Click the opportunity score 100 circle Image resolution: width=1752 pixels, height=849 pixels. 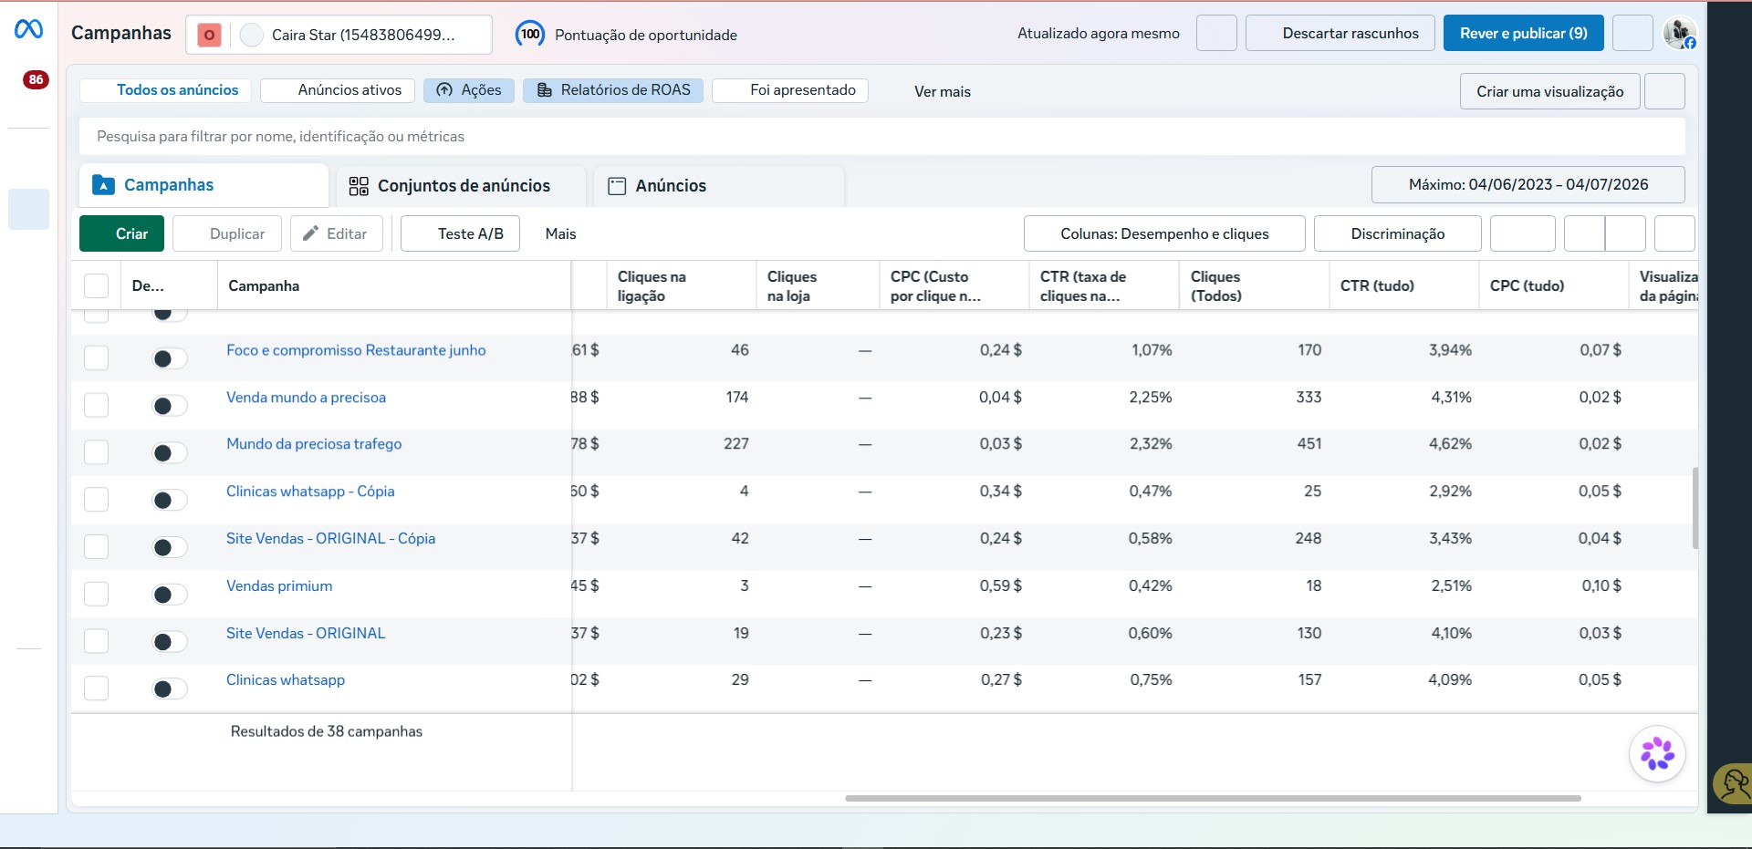[x=530, y=34]
